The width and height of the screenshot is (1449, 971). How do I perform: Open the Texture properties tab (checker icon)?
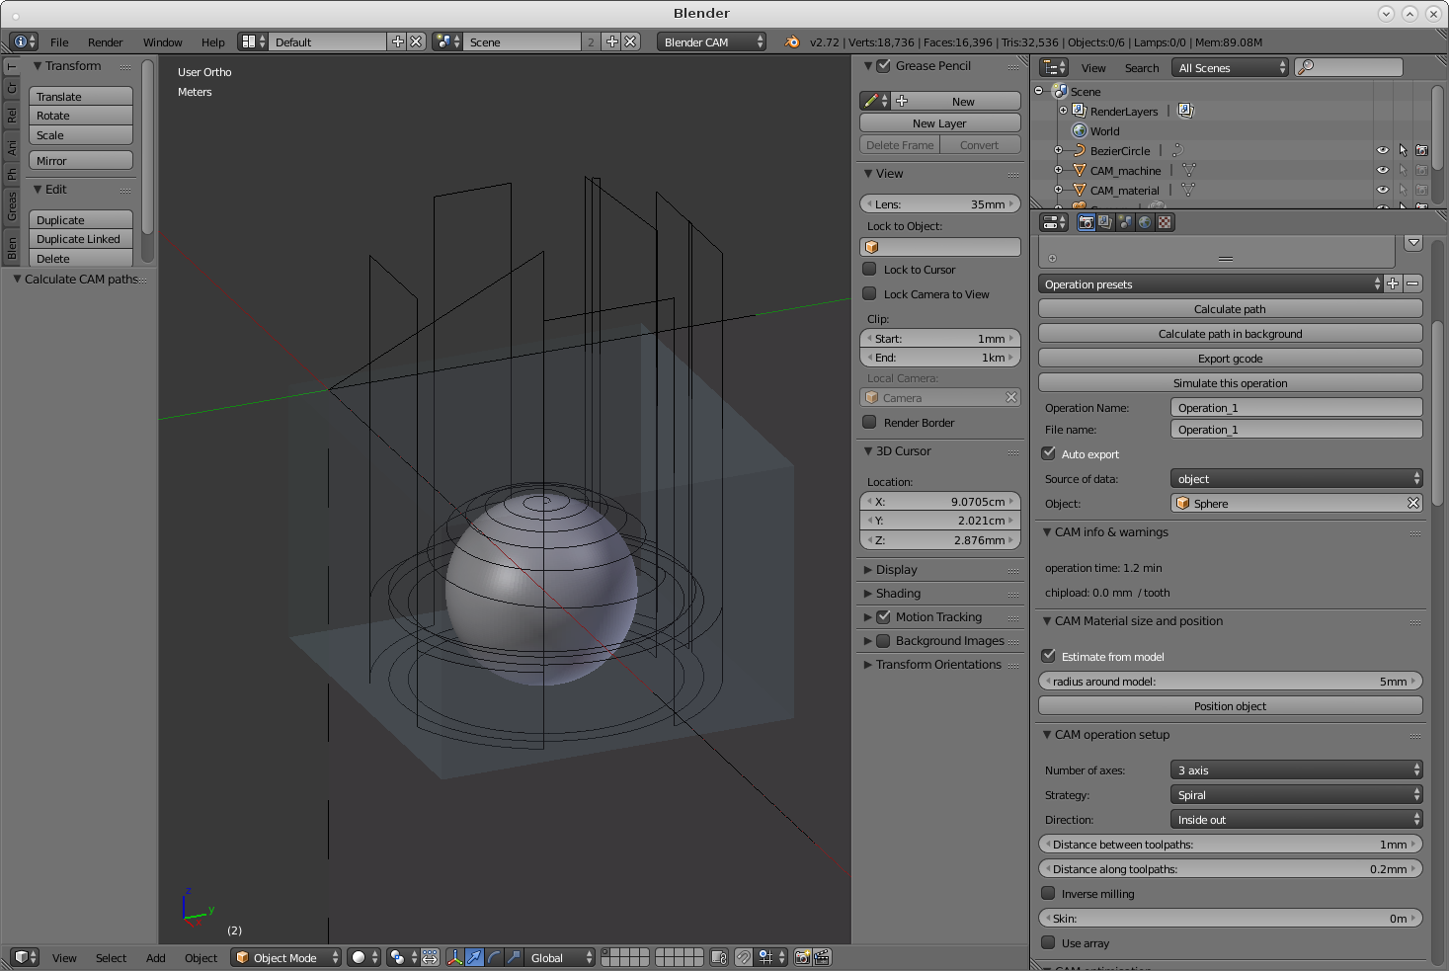(x=1165, y=222)
